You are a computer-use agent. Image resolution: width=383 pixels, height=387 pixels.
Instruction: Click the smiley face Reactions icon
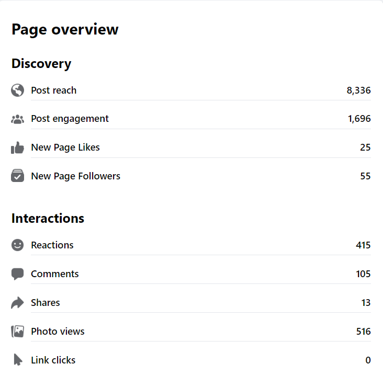pyautogui.click(x=17, y=245)
